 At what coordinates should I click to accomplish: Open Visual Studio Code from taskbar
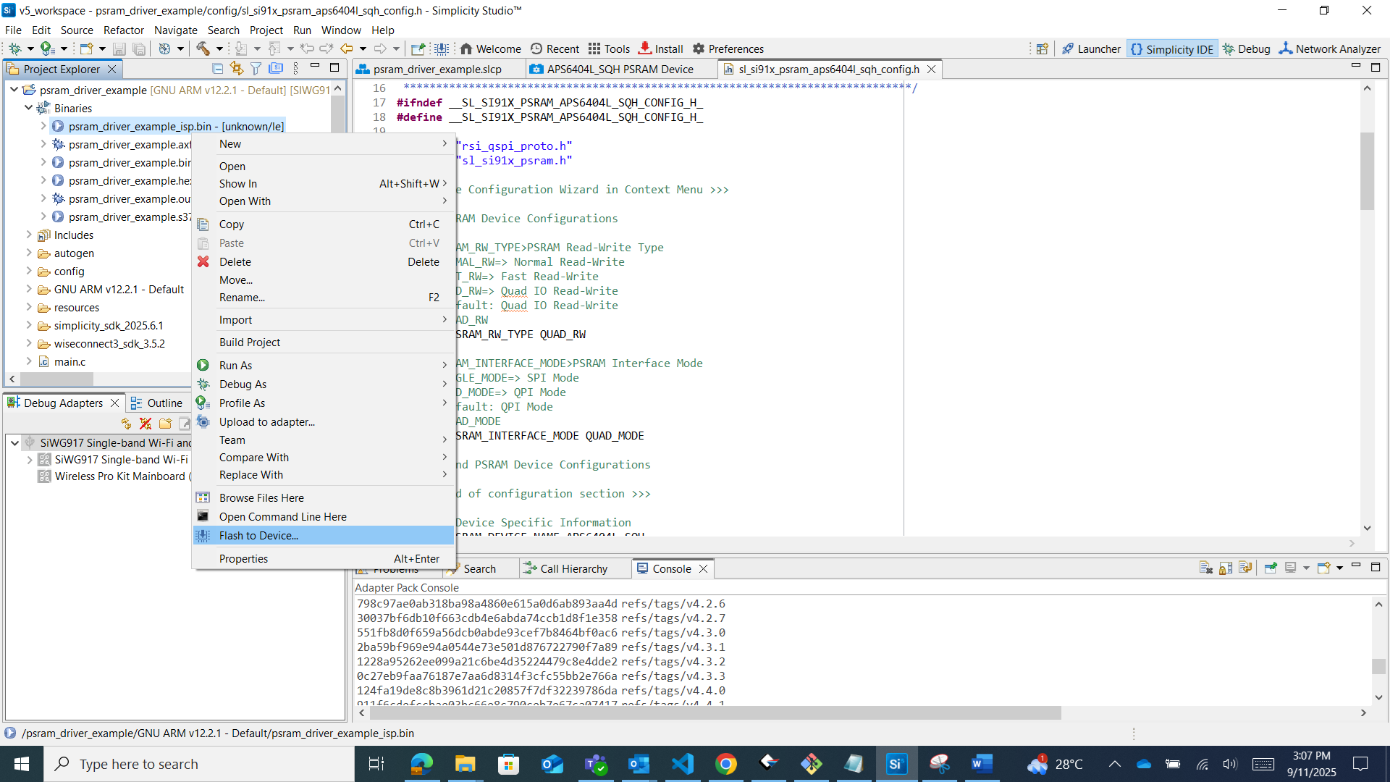click(682, 764)
